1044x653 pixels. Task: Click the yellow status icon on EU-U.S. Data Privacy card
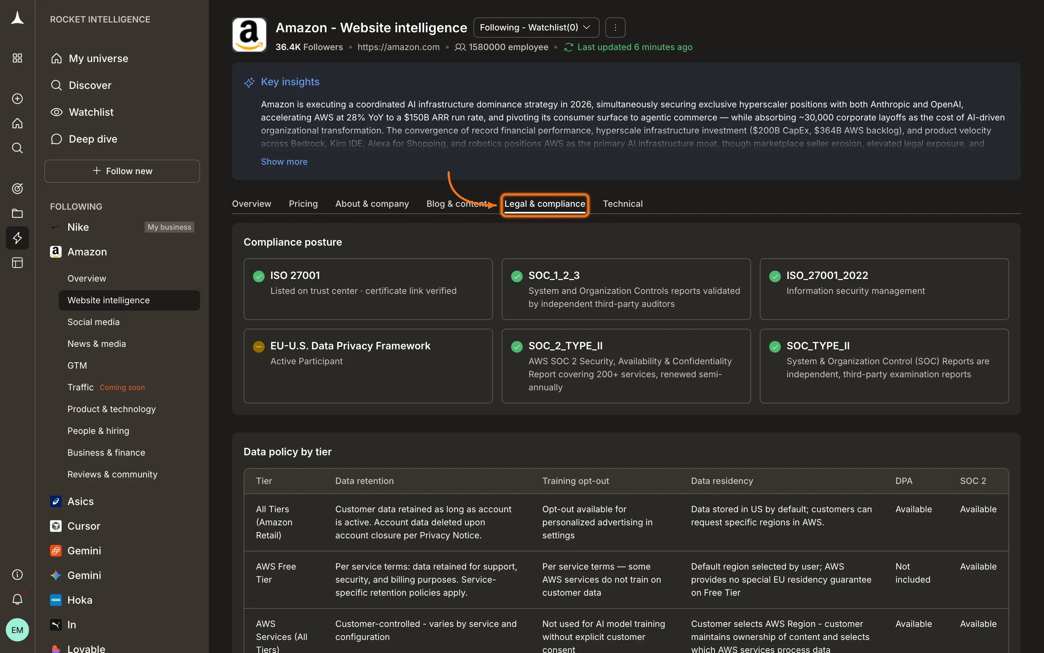click(258, 346)
